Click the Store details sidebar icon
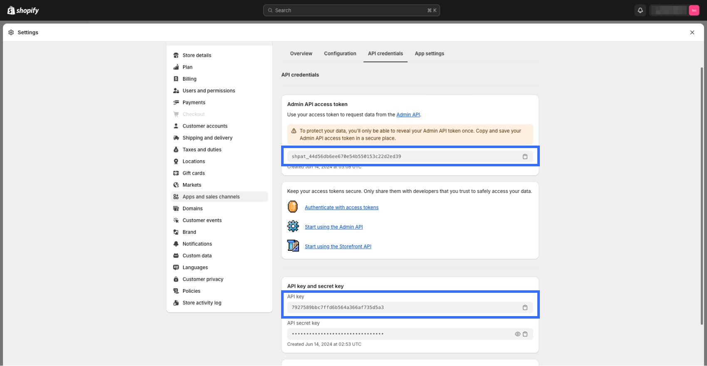This screenshot has width=707, height=366. pos(176,55)
